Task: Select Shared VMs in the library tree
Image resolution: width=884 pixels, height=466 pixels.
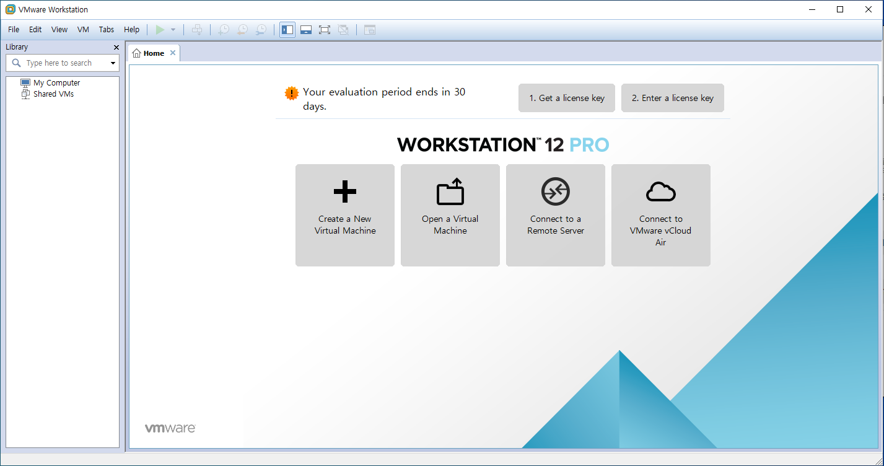Action: 53,94
